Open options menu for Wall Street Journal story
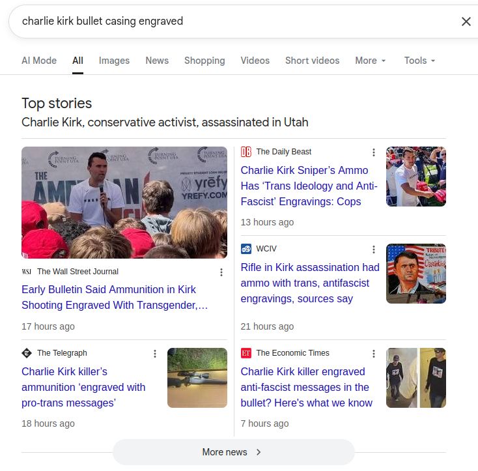Image resolution: width=478 pixels, height=471 pixels. click(x=221, y=272)
